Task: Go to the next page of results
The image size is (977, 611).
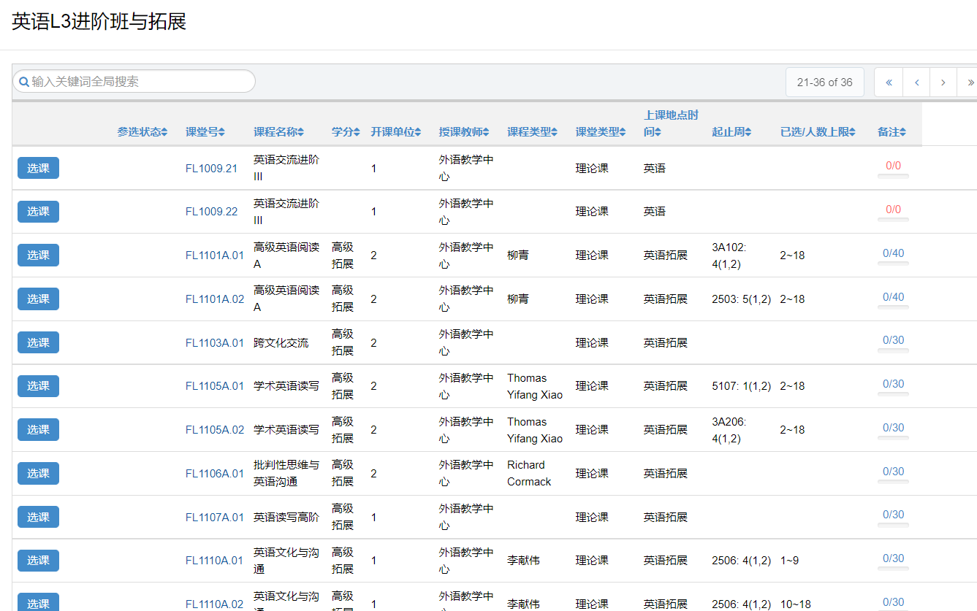Action: (943, 82)
